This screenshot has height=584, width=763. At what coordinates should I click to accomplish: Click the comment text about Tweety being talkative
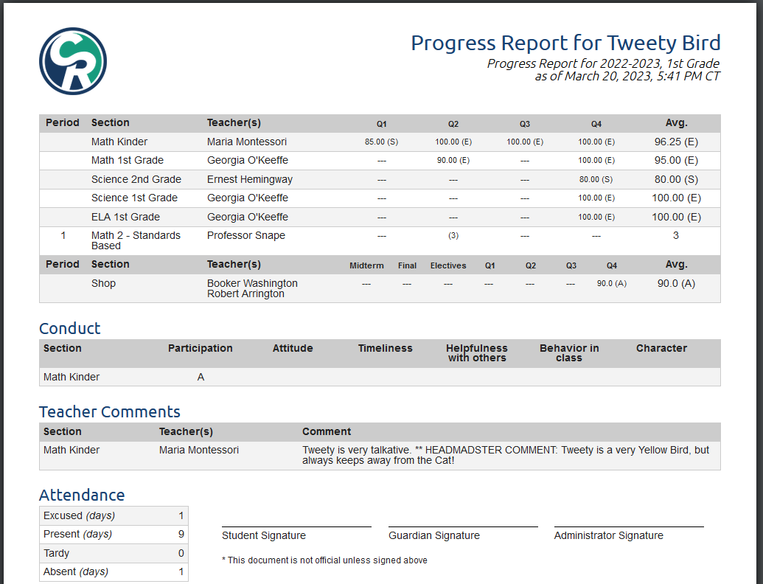[x=505, y=455]
